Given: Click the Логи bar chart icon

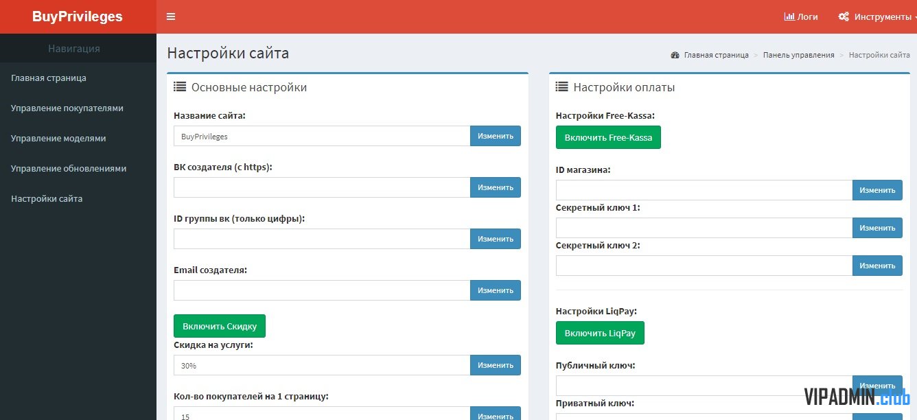Looking at the screenshot, I should [x=789, y=16].
